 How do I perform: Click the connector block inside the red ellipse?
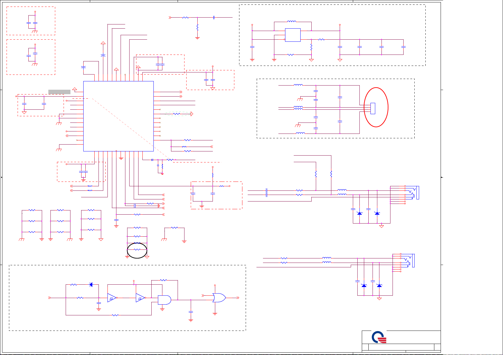373,108
